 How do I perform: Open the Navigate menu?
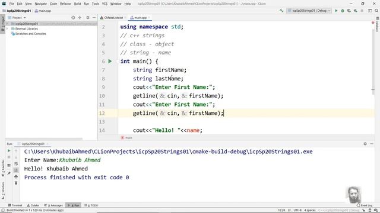coord(41,4)
